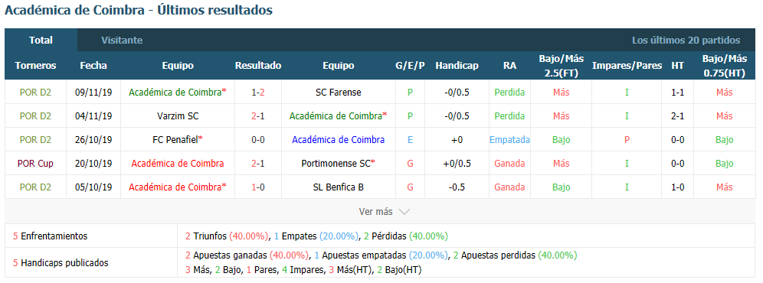Click POR D2 tournament on 09/11/19 row
The width and height of the screenshot is (763, 283).
[35, 92]
